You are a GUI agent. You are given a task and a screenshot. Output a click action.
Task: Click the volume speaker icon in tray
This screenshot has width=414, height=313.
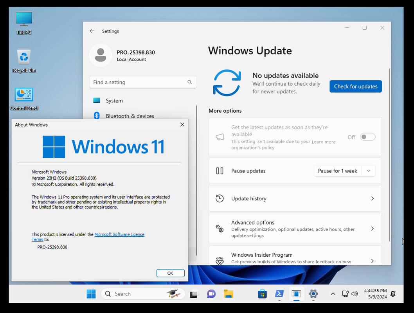pos(355,294)
